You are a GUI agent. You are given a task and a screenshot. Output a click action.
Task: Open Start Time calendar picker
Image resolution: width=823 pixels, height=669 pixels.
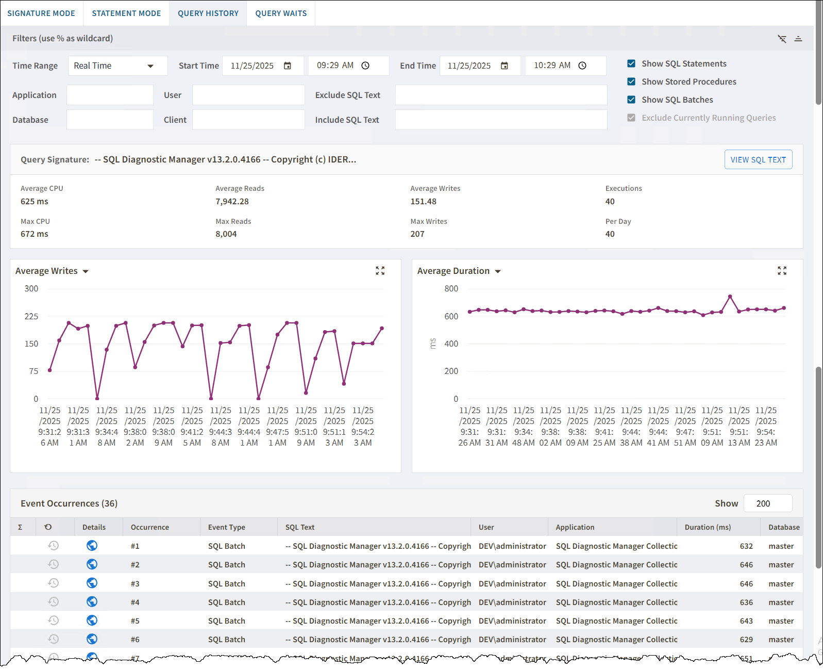(x=288, y=66)
